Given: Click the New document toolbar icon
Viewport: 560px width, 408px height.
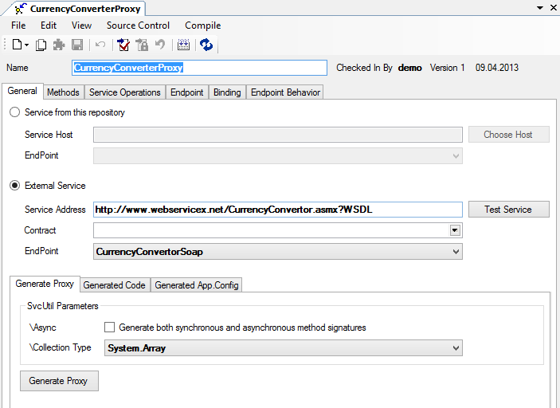Looking at the screenshot, I should click(x=17, y=45).
